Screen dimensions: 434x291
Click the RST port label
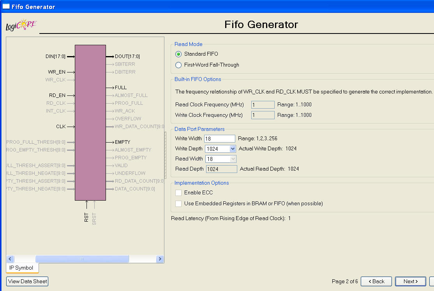click(86, 217)
